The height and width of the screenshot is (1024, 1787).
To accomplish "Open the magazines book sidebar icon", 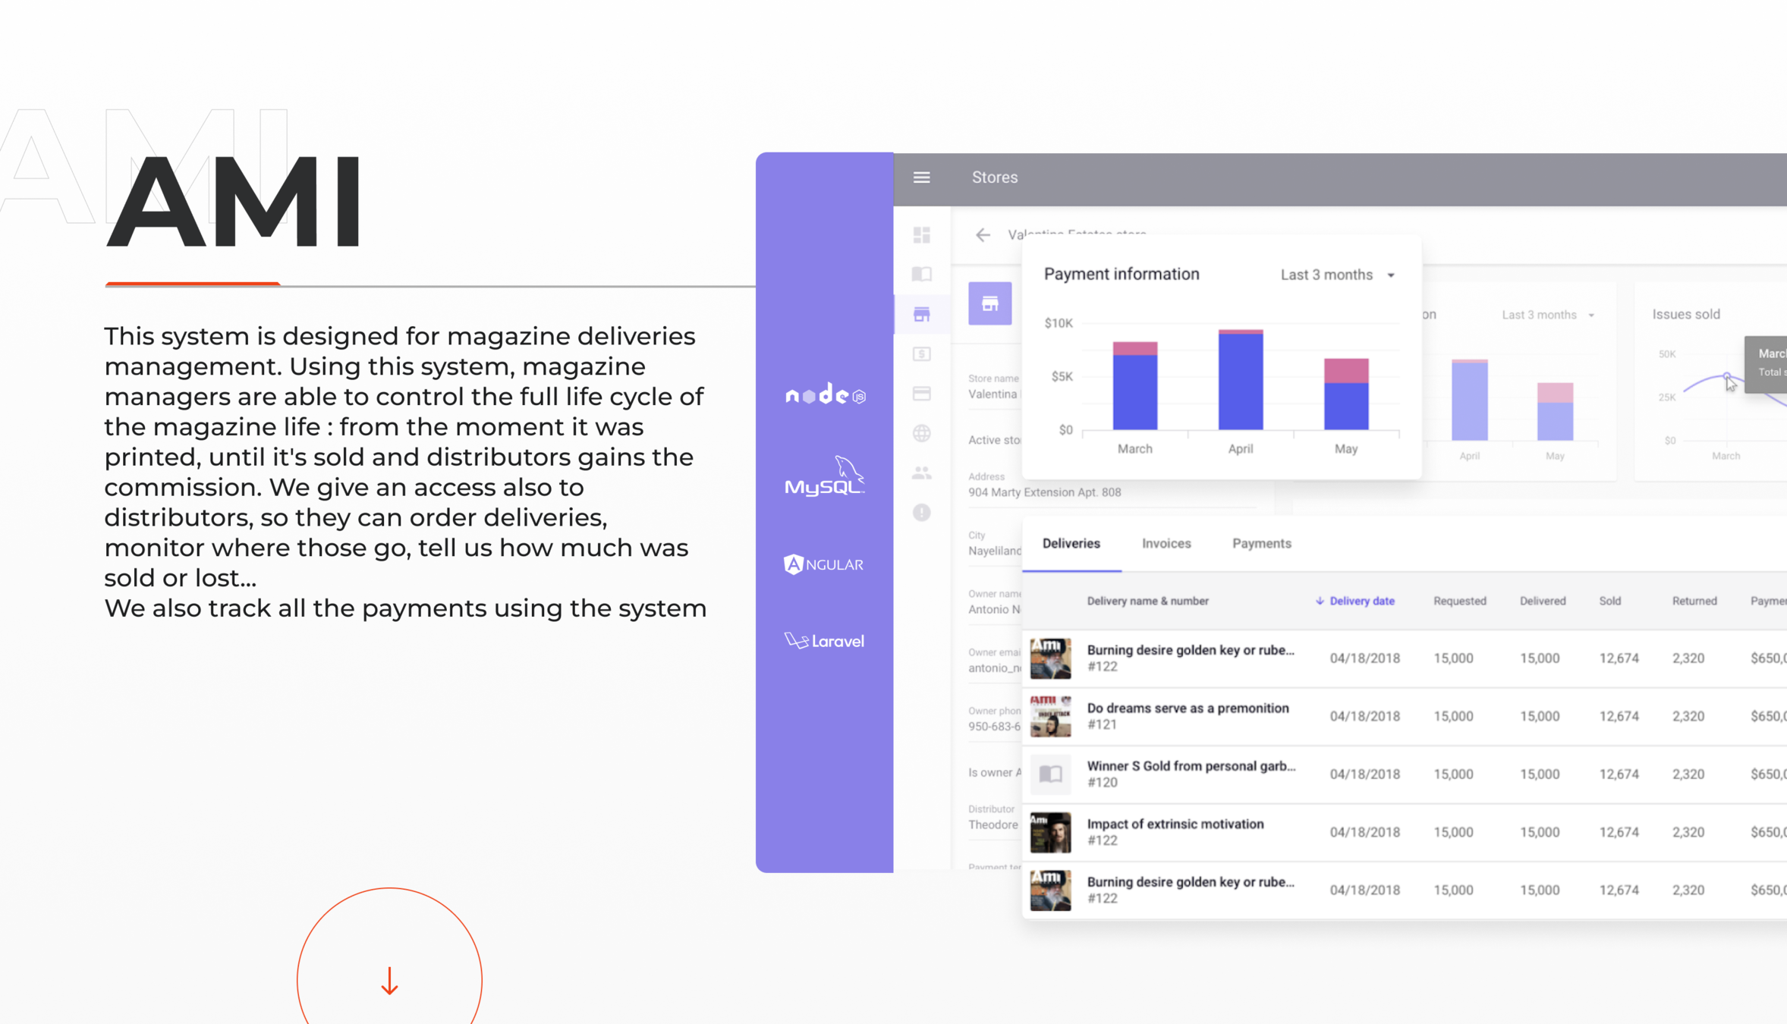I will point(921,274).
